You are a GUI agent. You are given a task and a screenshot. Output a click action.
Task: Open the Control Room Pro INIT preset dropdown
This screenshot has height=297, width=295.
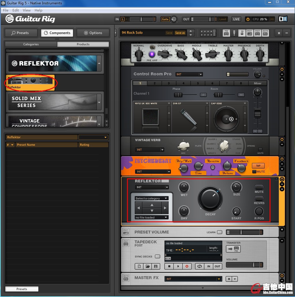pos(189,74)
